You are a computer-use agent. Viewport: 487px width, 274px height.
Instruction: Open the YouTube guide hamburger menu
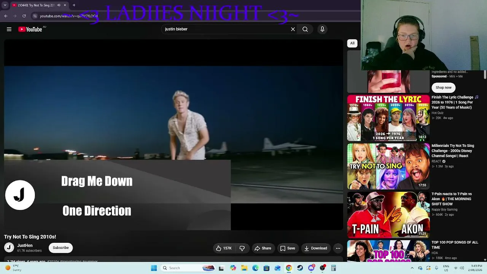point(9,29)
